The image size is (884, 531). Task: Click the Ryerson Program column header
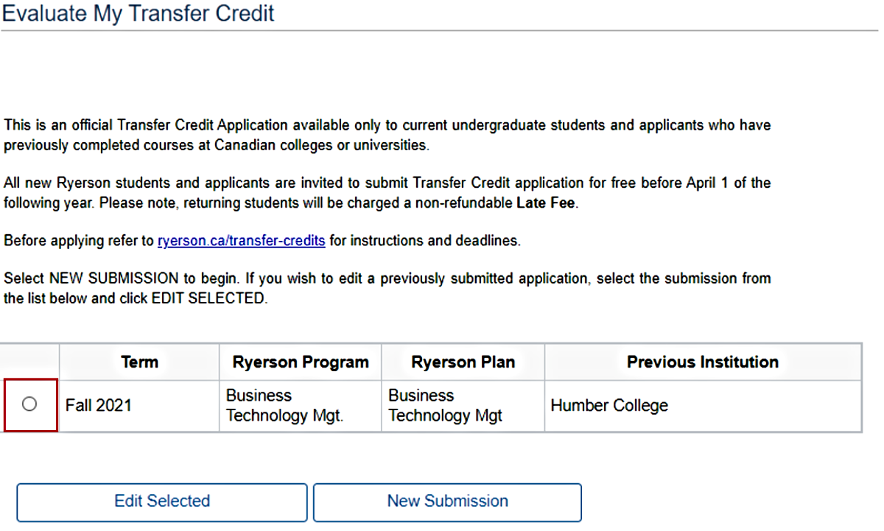301,362
